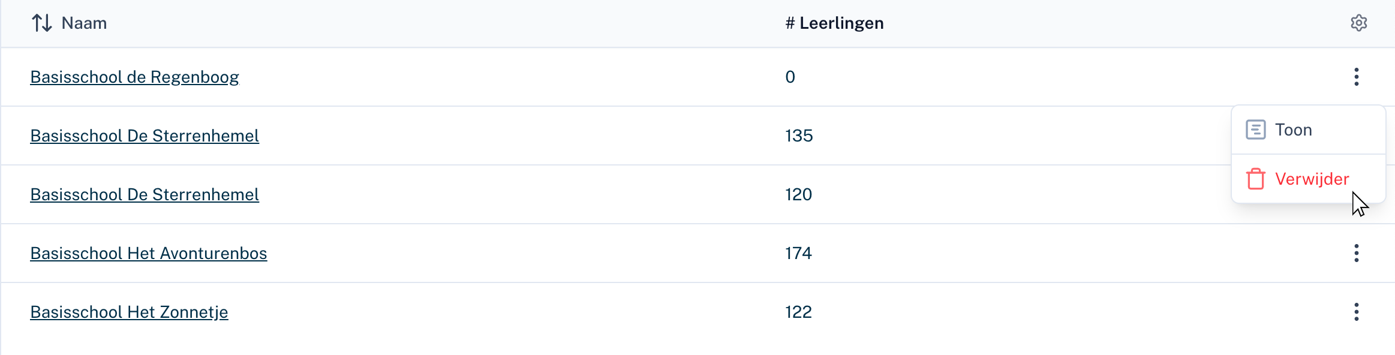Viewport: 1395px width, 355px height.
Task: Click the red trash can icon
Action: tap(1255, 179)
